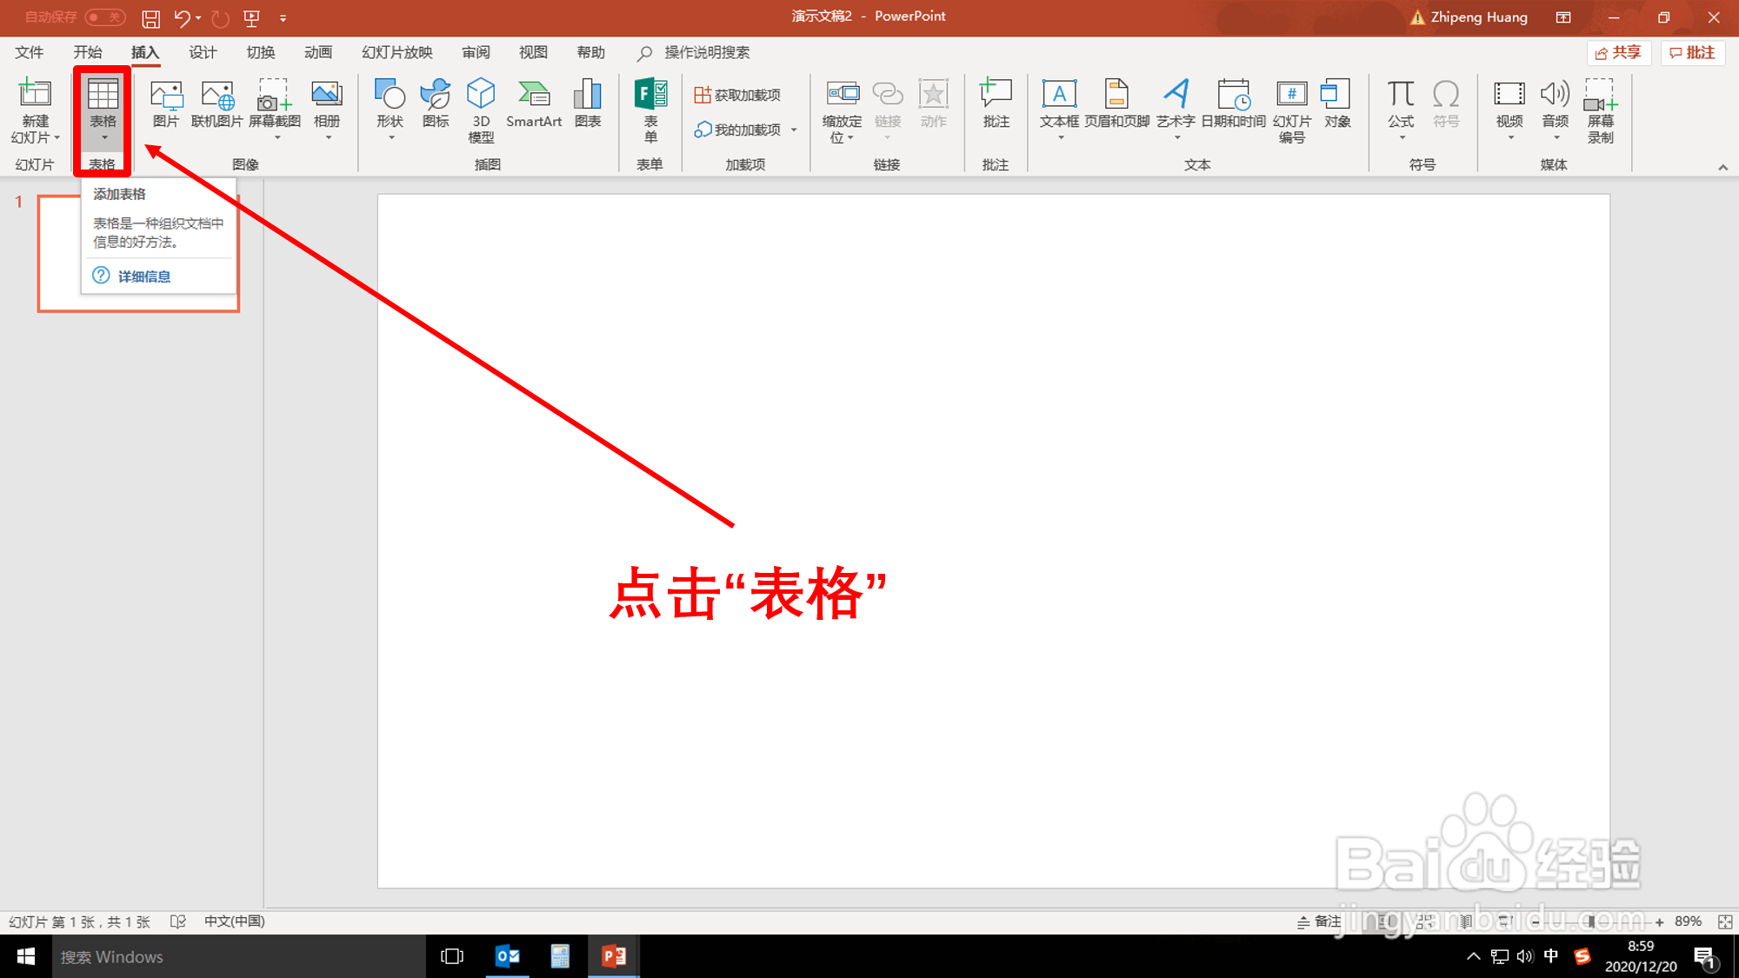Insert a chart (图表)
The width and height of the screenshot is (1739, 978).
click(588, 104)
